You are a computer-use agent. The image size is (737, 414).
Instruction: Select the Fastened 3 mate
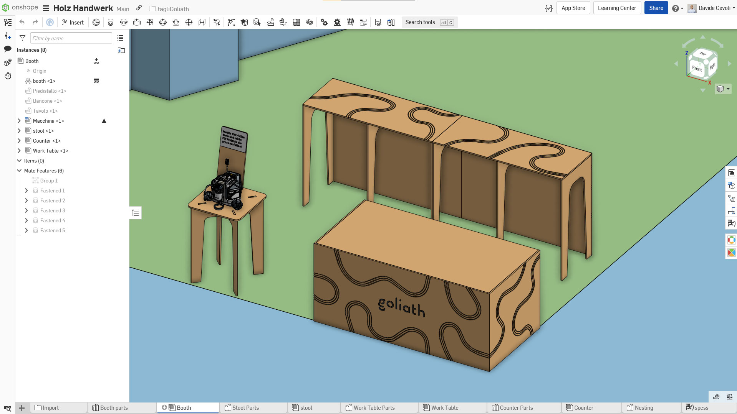(x=53, y=210)
